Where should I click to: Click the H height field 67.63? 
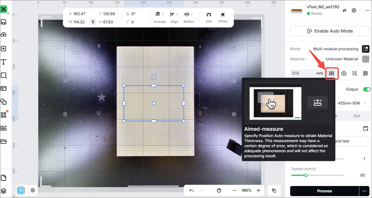(x=108, y=22)
